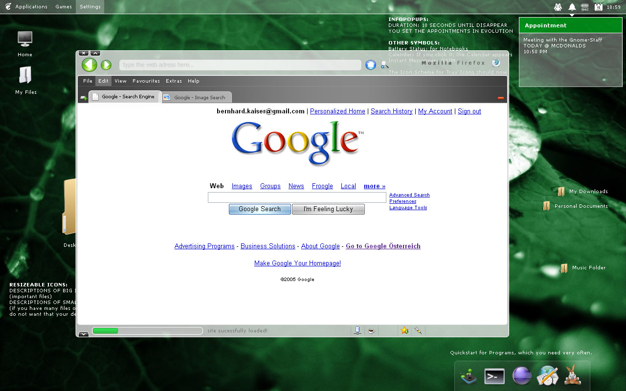
Task: Click the Google Search button
Action: pyautogui.click(x=260, y=209)
